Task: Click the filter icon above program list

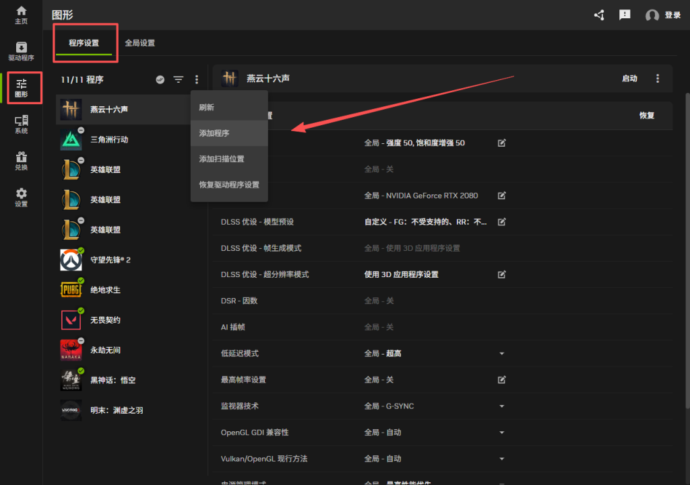Action: [x=178, y=79]
